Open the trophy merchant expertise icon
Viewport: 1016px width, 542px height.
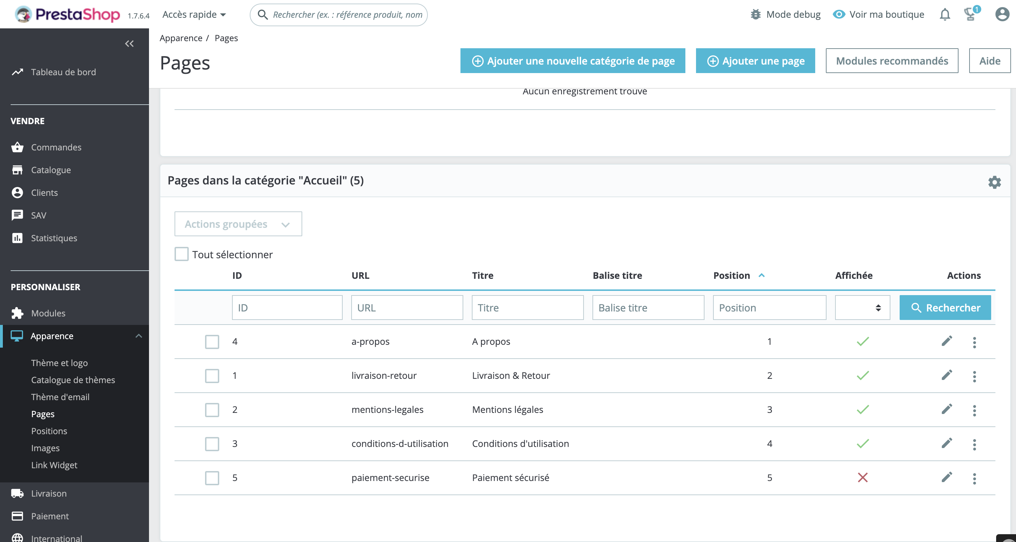tap(970, 14)
